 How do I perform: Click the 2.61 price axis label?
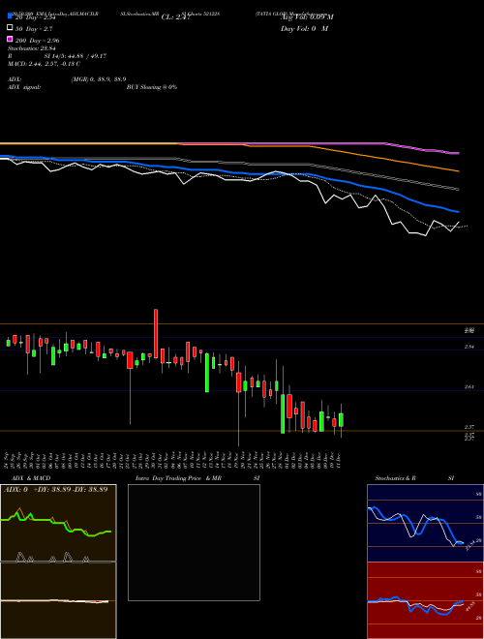coord(469,386)
